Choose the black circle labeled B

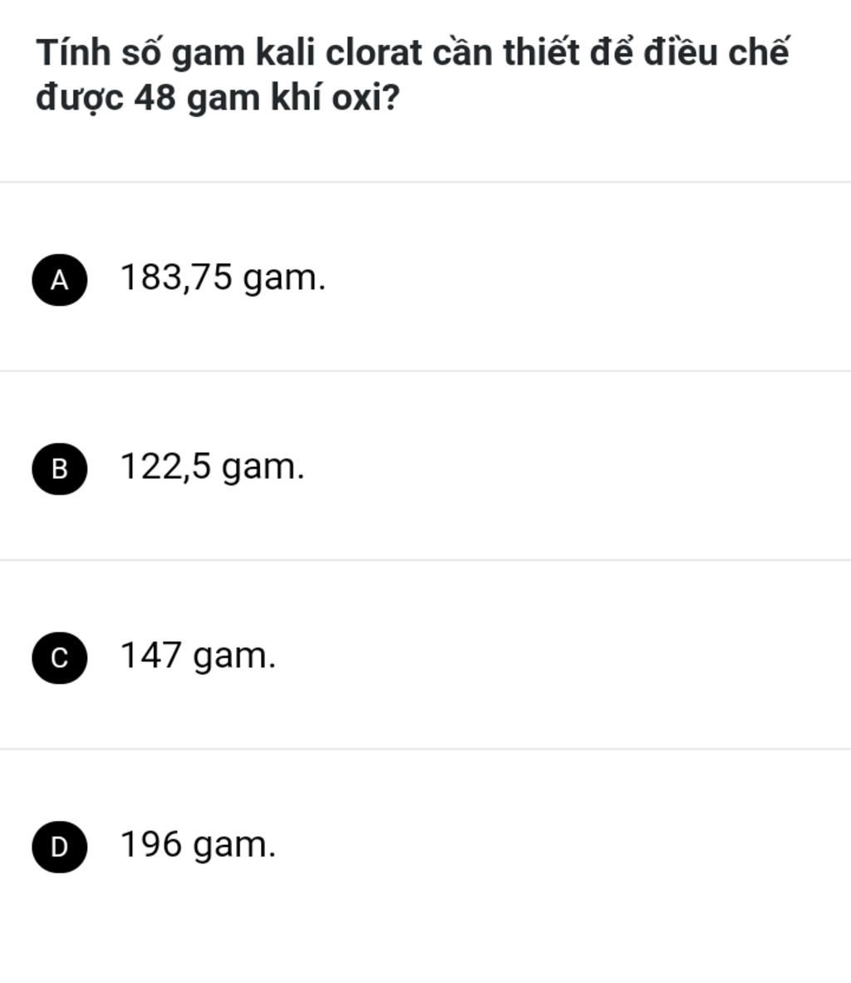click(60, 469)
